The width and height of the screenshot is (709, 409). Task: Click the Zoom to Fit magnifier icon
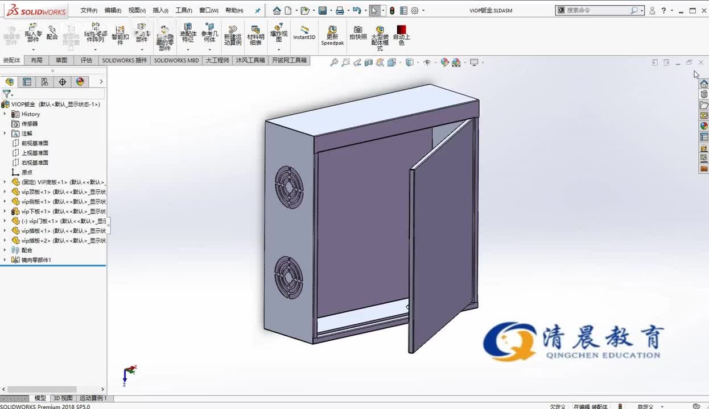[x=334, y=62]
